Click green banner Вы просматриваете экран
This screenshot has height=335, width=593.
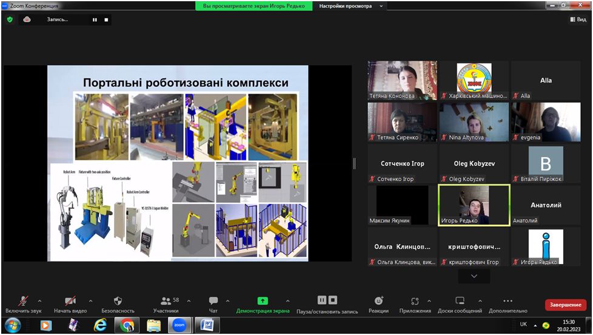254,6
